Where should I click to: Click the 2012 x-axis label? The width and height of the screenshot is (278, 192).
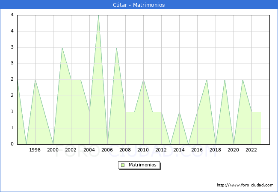pos(161,150)
